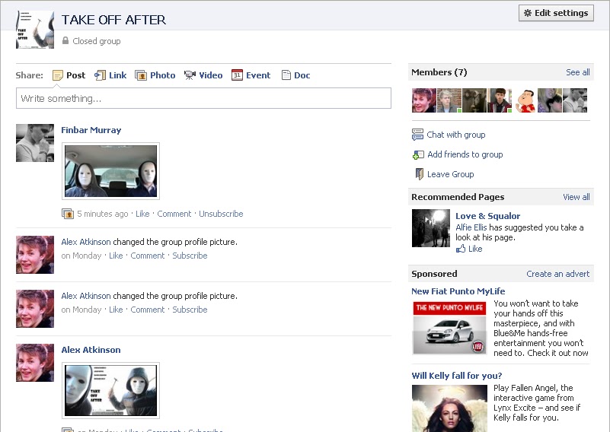The image size is (610, 432).
Task: Click the Post note icon in Share bar
Action: tap(58, 75)
